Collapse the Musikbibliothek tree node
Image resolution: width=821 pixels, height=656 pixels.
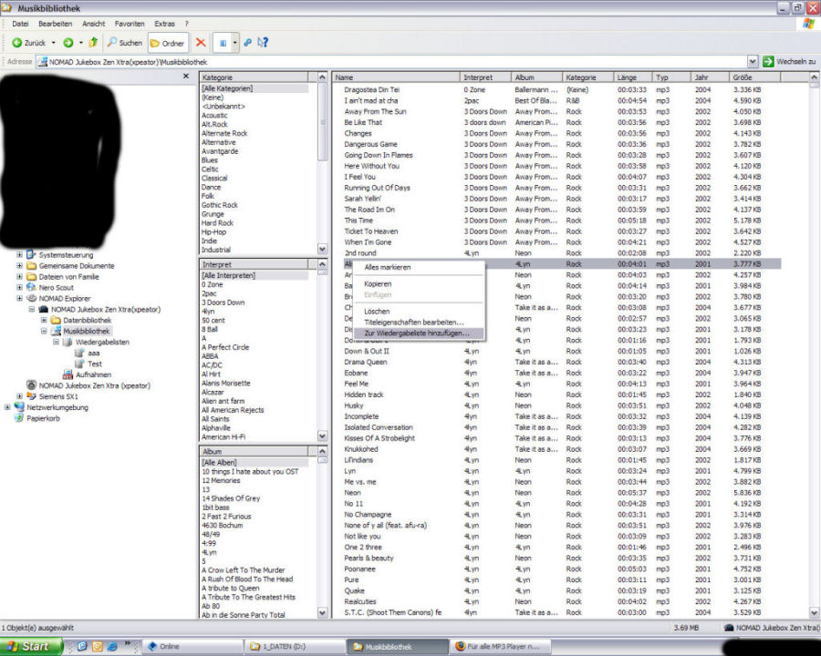(x=44, y=331)
